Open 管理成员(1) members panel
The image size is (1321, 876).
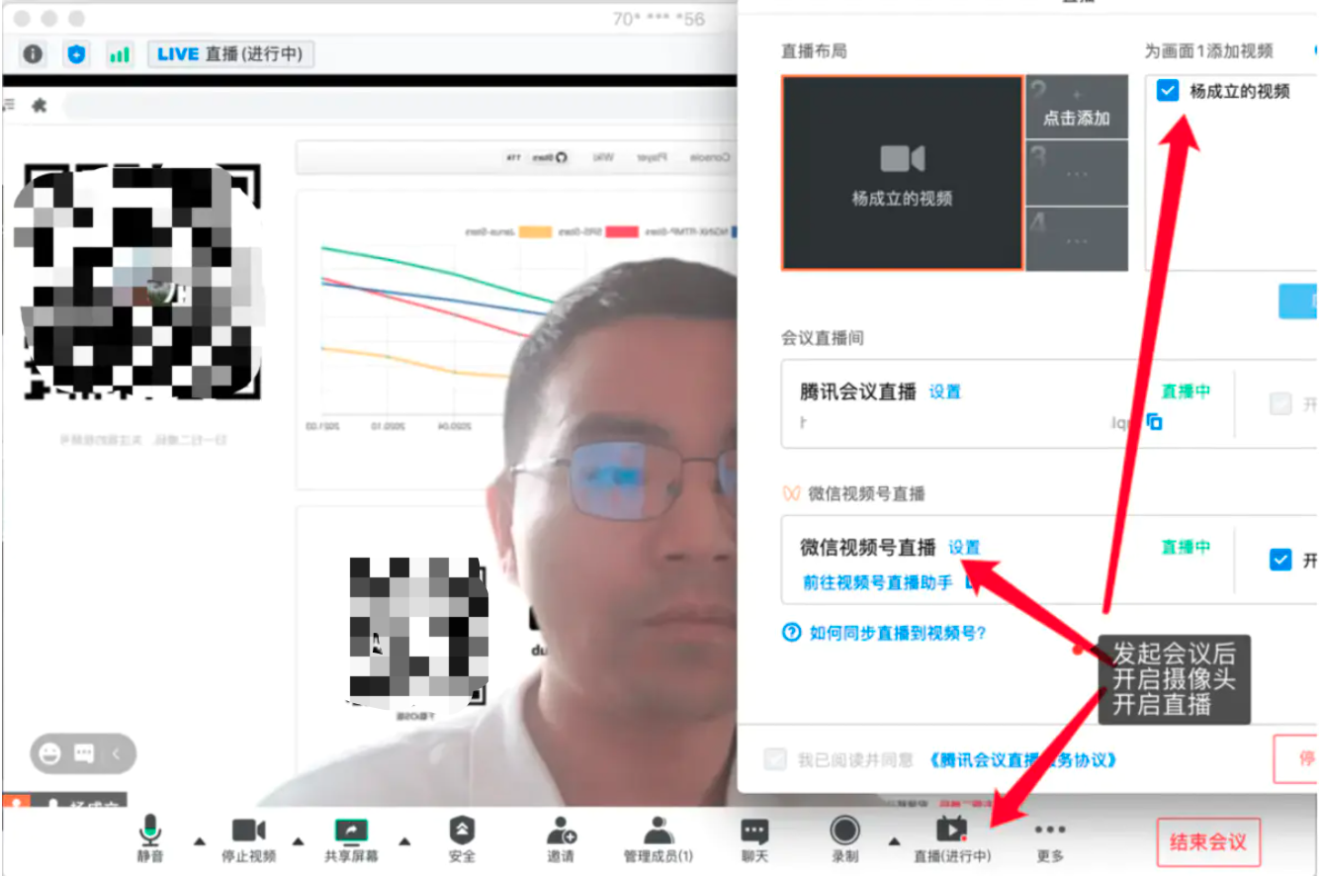click(x=658, y=838)
